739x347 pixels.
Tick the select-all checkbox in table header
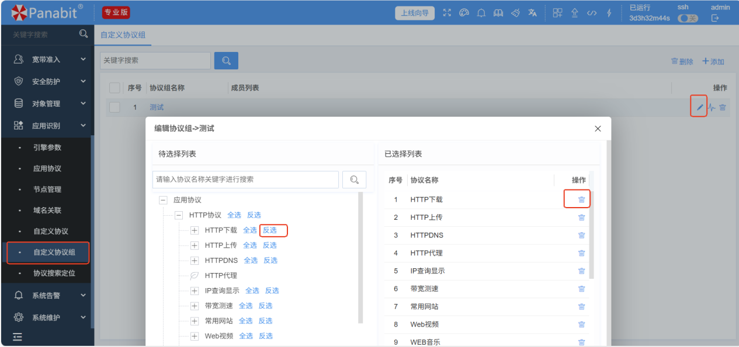click(115, 88)
